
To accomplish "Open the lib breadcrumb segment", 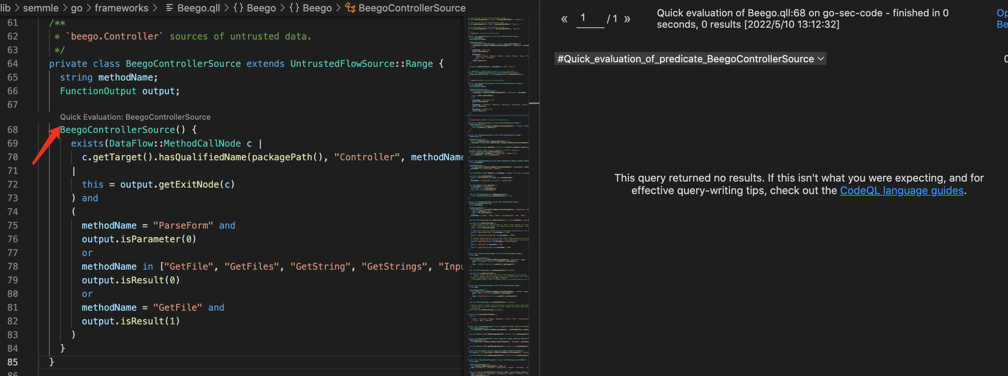I will pos(5,8).
